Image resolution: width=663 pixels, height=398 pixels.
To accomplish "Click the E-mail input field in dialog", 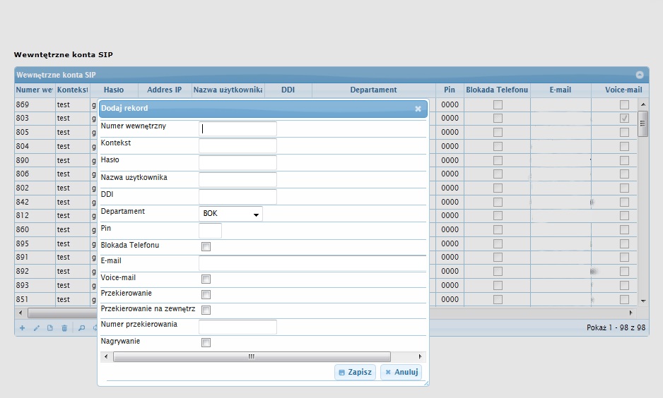I will [312, 263].
